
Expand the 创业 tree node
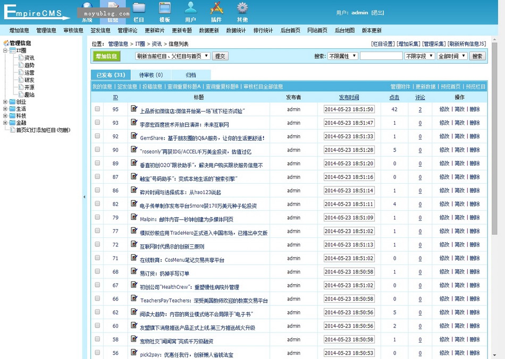coord(5,101)
